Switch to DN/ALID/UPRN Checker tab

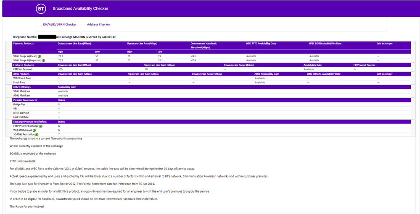pos(60,24)
